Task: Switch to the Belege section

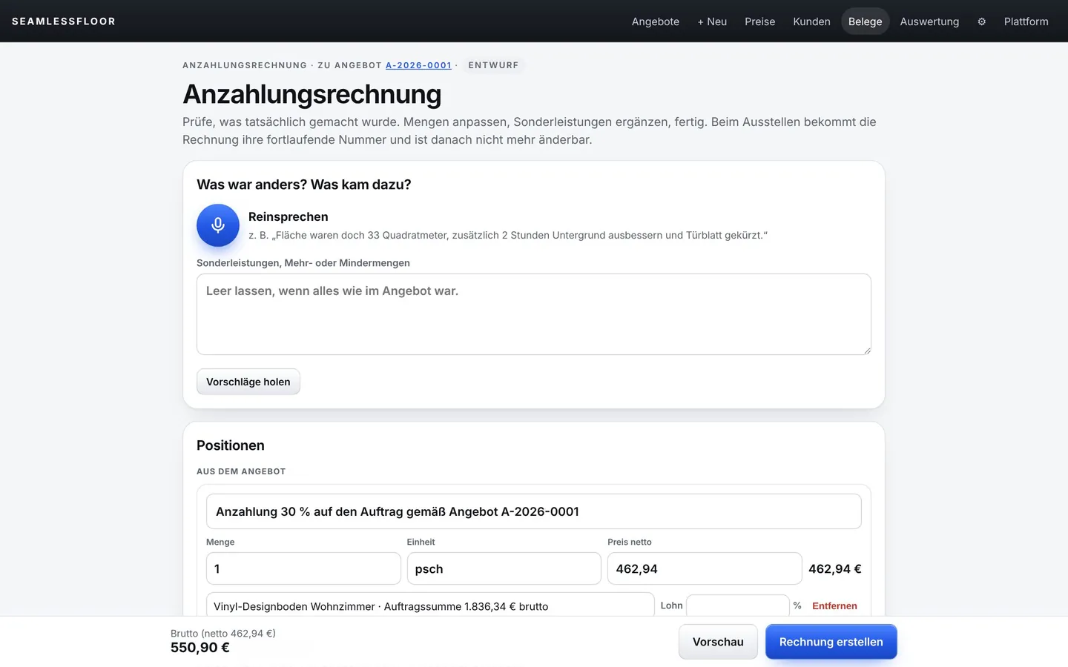Action: tap(866, 21)
